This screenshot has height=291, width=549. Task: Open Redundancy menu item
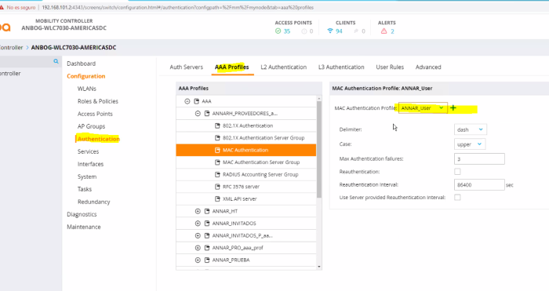93,202
